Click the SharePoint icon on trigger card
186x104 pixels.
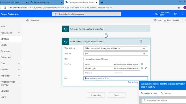tap(65, 29)
